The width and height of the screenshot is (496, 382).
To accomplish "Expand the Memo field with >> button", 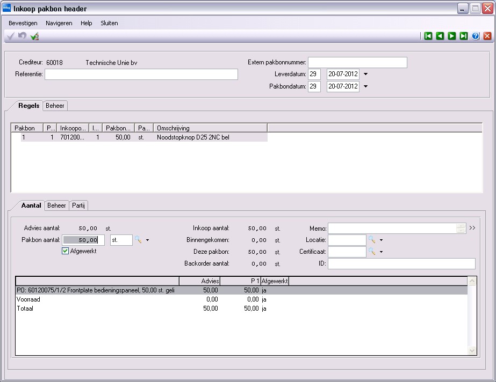I will 472,228.
